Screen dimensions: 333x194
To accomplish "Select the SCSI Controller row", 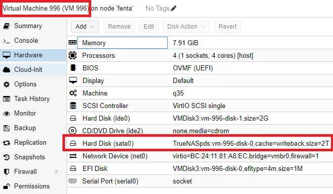I will [200, 106].
